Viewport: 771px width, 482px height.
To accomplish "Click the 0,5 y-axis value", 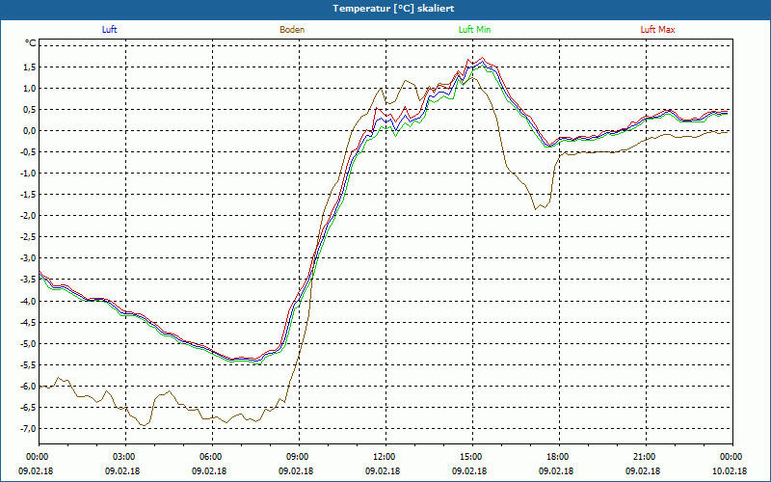I will point(30,109).
